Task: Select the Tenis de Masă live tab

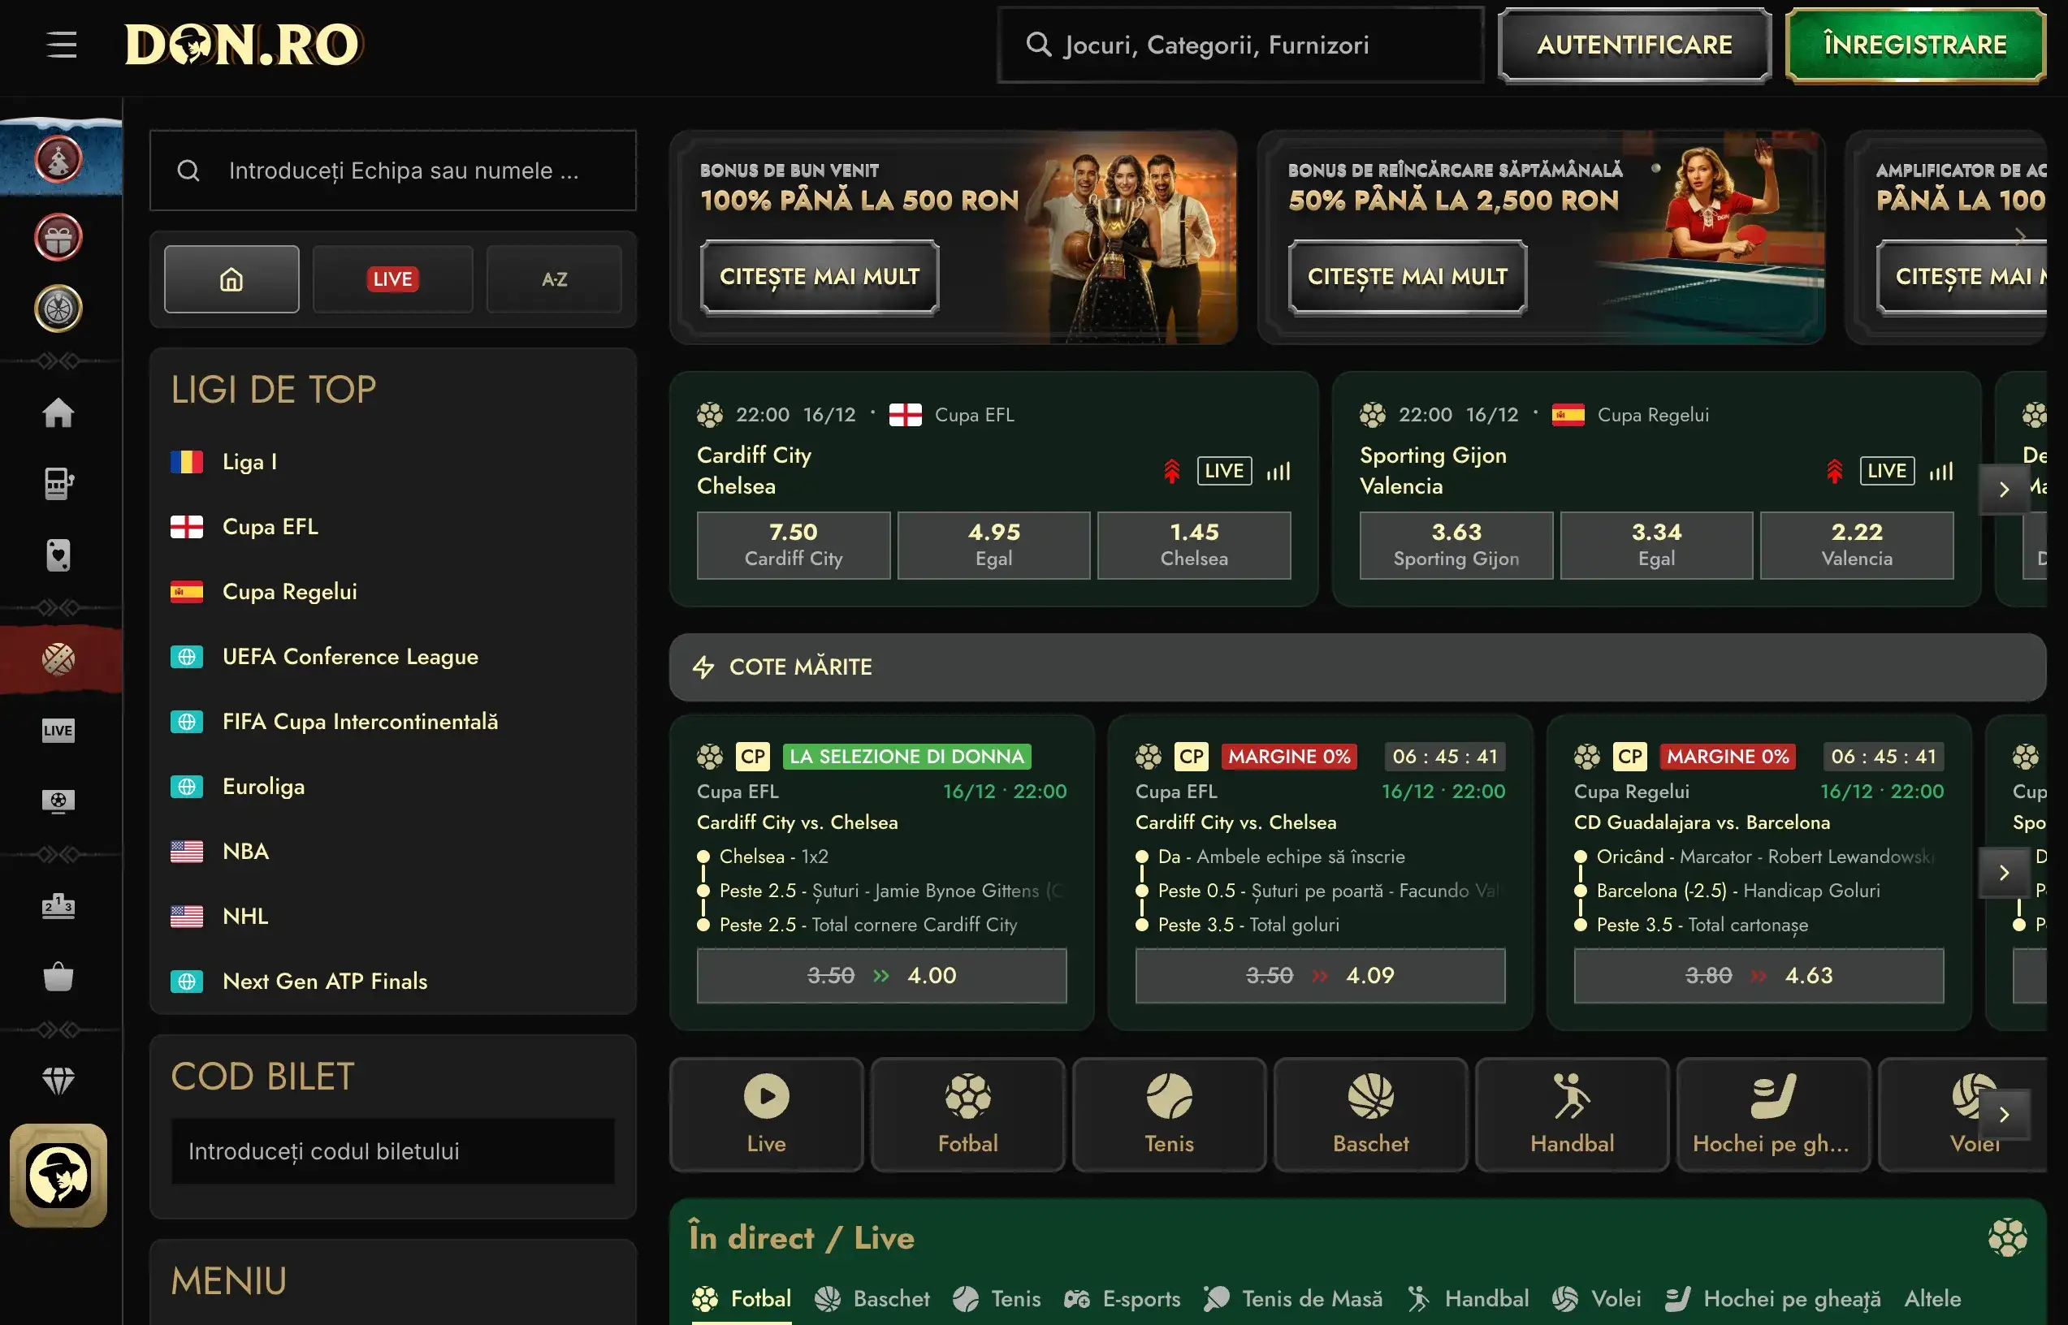Action: [x=1293, y=1298]
